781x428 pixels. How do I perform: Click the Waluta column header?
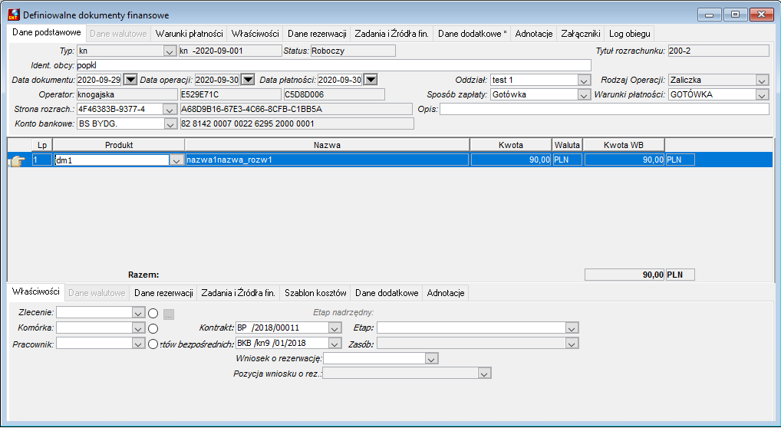point(567,145)
